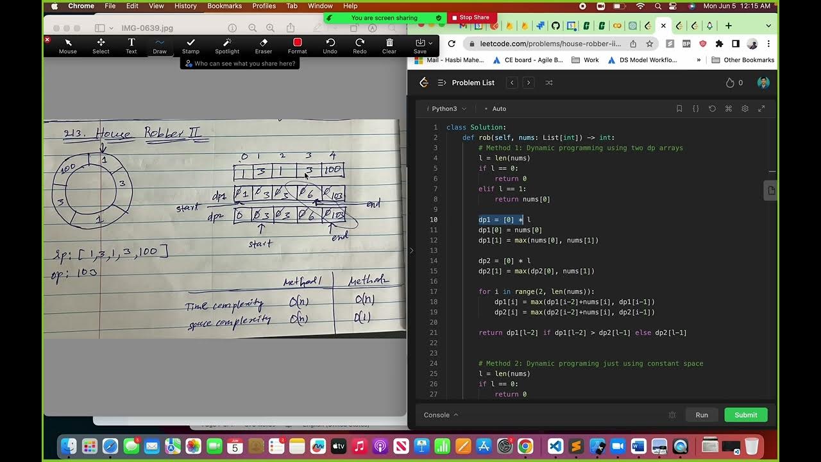Open CE board - Agile bookmark
821x462 pixels.
click(528, 60)
